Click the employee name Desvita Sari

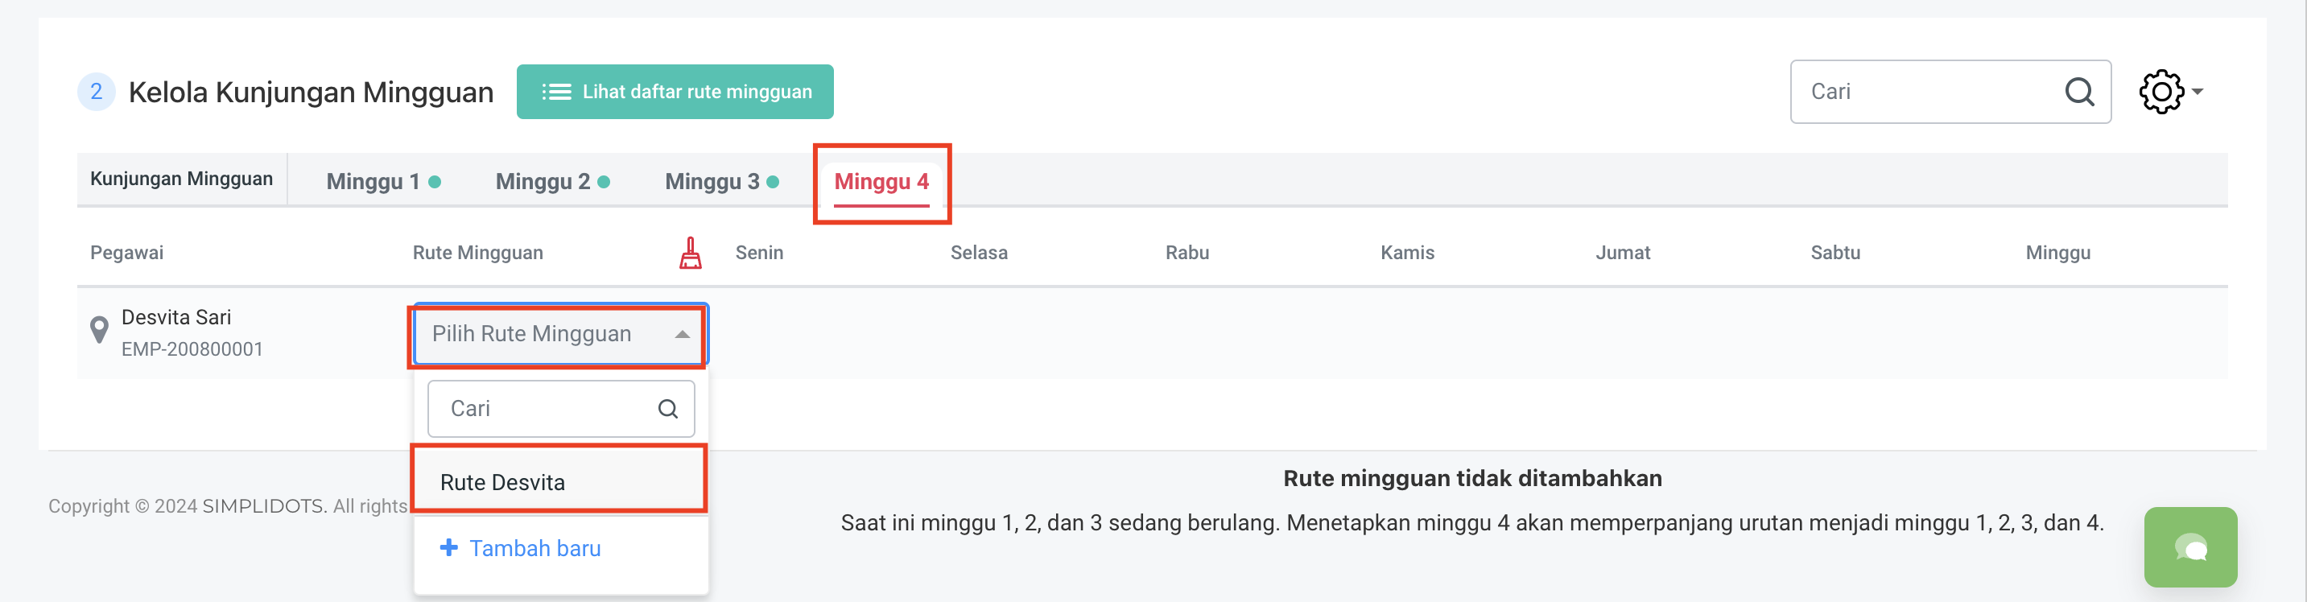pyautogui.click(x=176, y=317)
